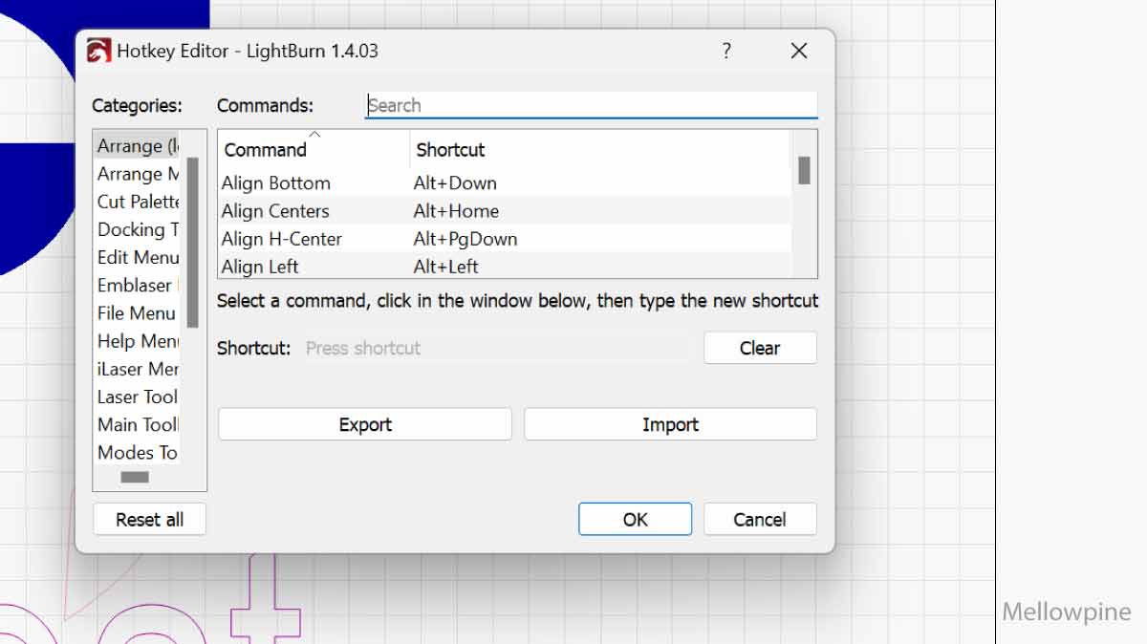Viewport: 1147px width, 644px height.
Task: Select the Docking category
Action: pyautogui.click(x=138, y=229)
